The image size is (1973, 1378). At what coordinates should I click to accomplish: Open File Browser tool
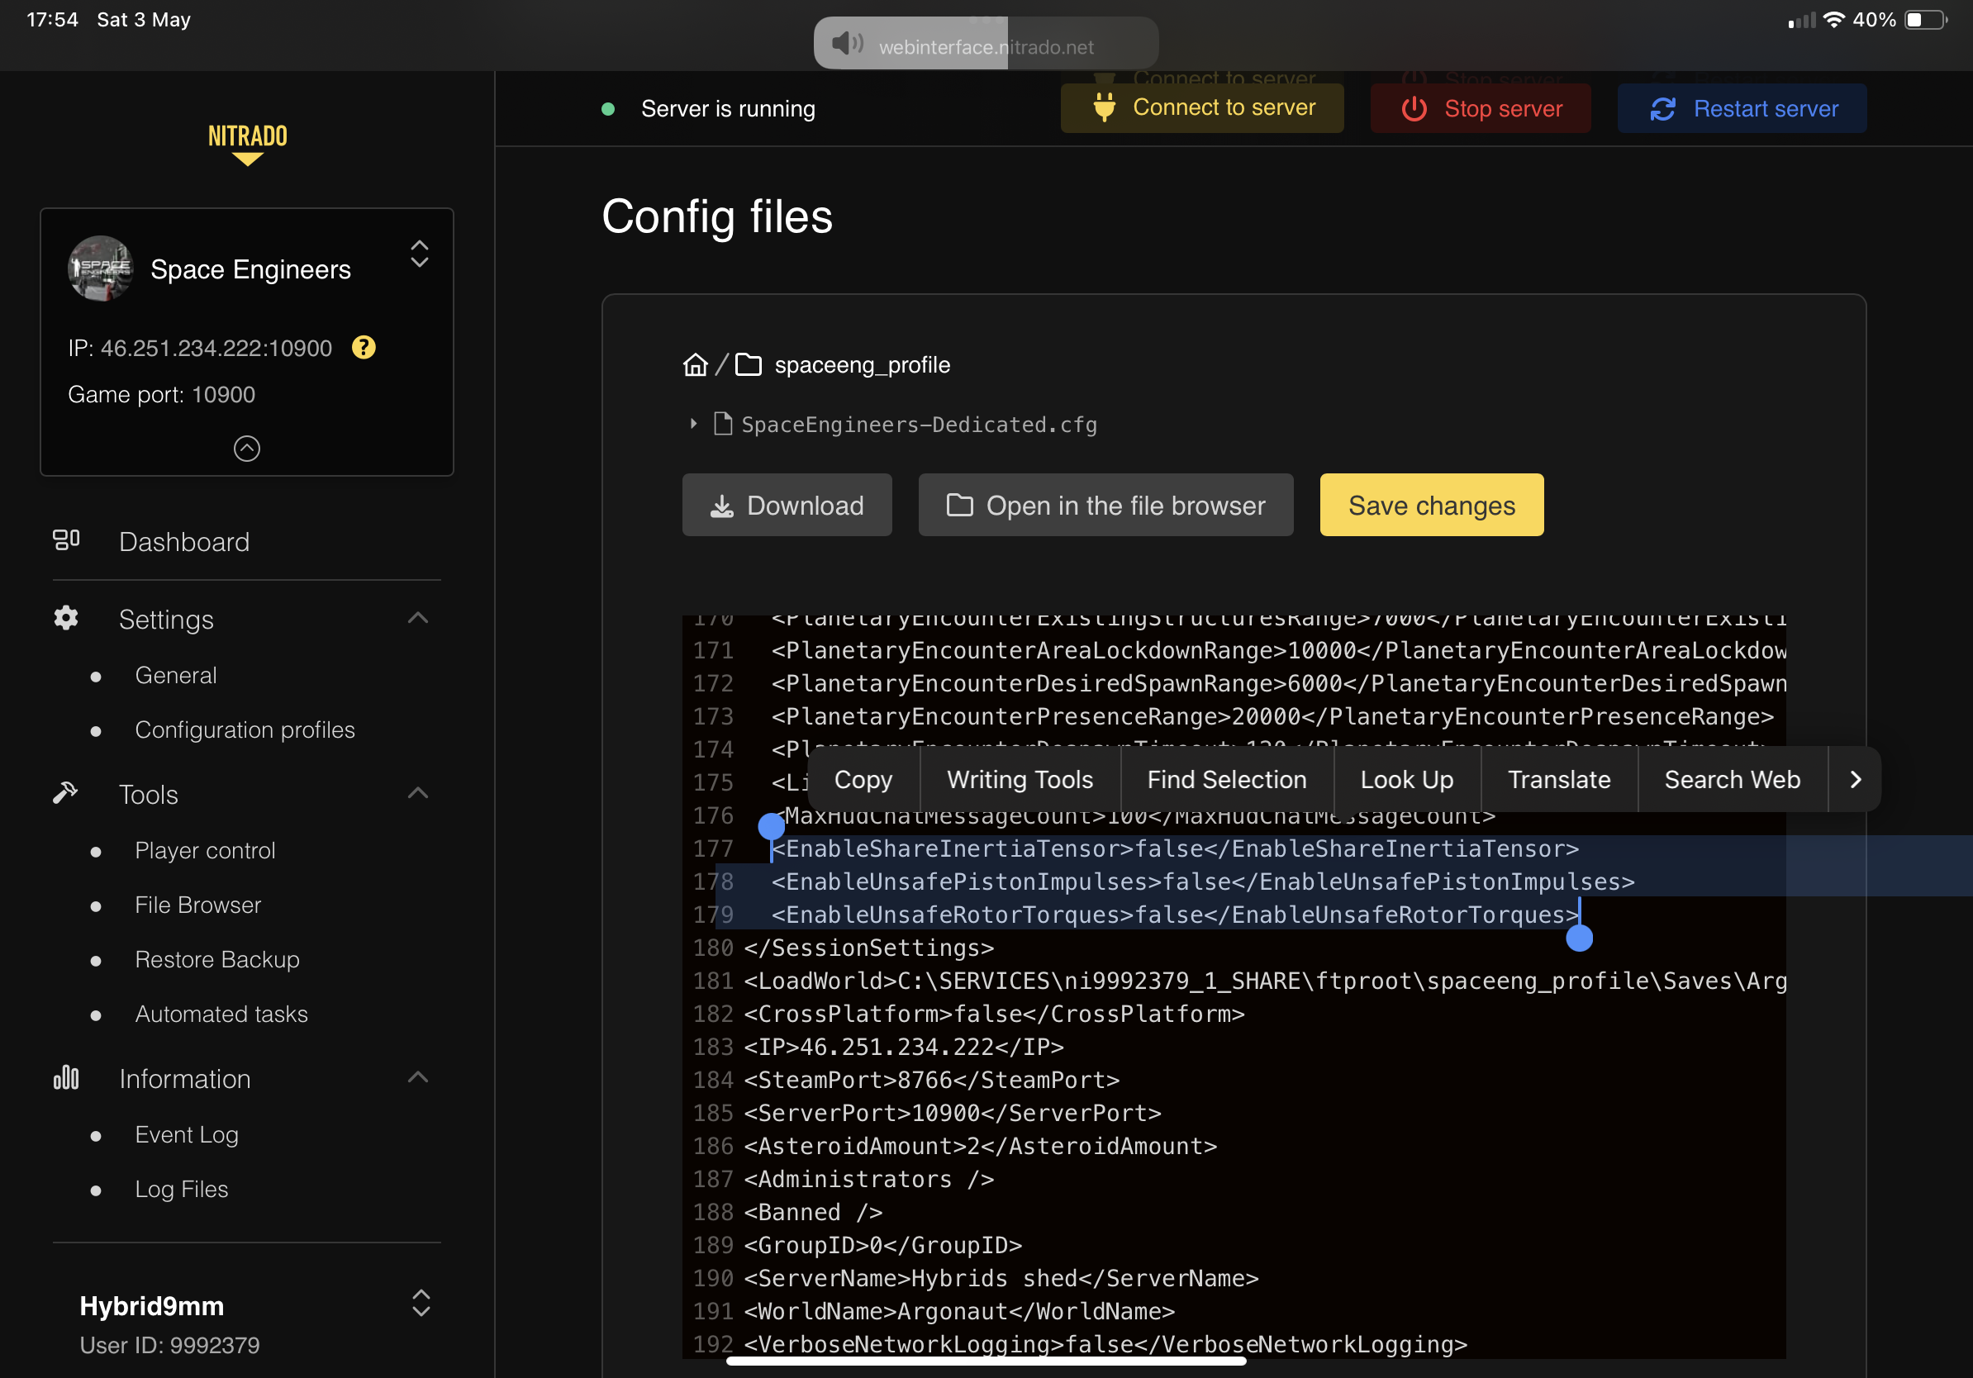[x=197, y=905]
